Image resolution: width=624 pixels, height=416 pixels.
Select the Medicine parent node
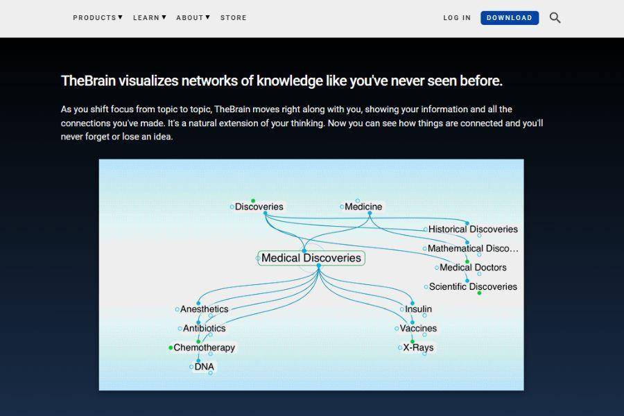[363, 207]
